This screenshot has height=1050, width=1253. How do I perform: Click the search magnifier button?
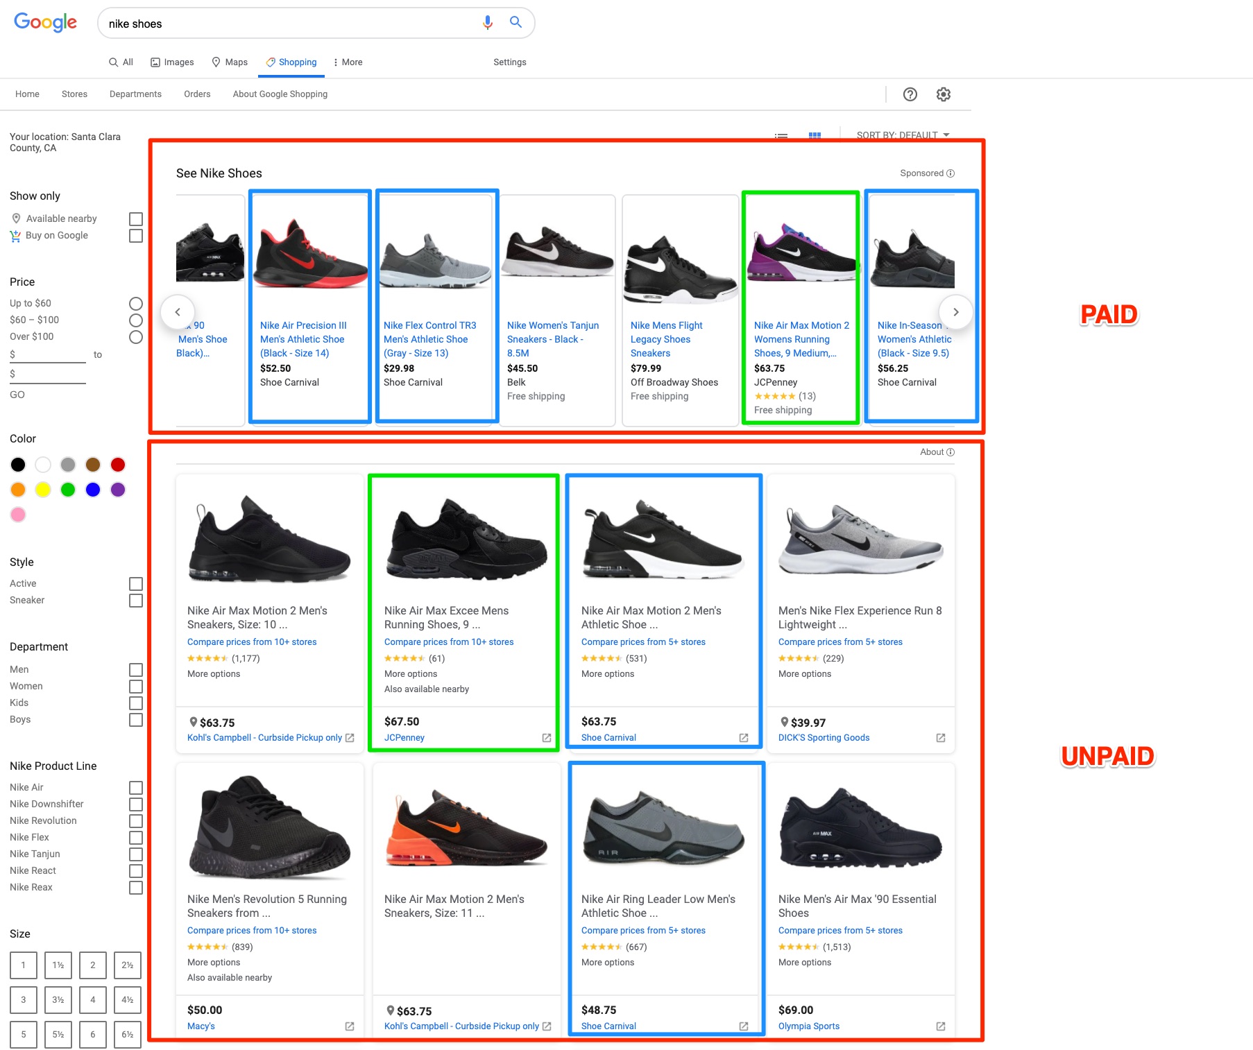coord(515,22)
